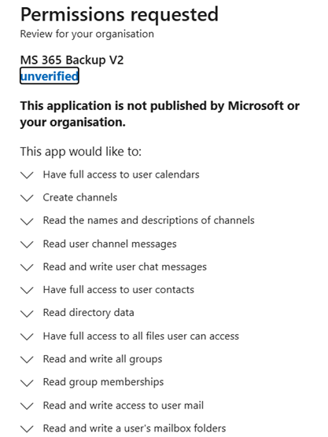This screenshot has width=328, height=437.
Task: Expand chevron next to 'Create channels'
Action: [27, 198]
